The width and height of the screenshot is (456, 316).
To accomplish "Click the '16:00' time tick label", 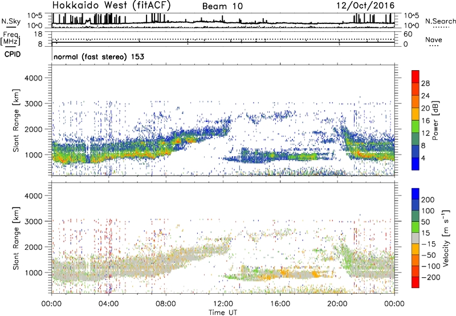I will pos(280,304).
